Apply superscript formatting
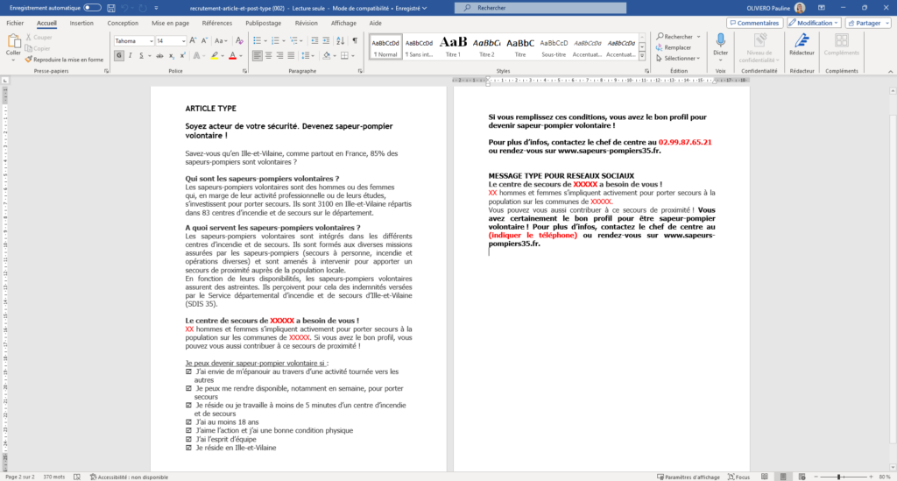 pos(182,56)
